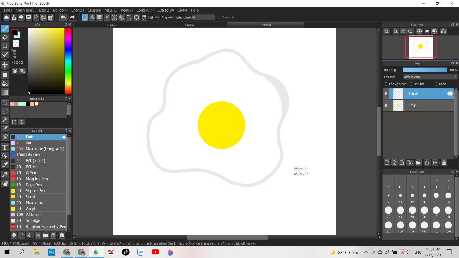The image size is (459, 258).
Task: Hide the Lớp2 layer visibility dot
Action: (x=386, y=94)
